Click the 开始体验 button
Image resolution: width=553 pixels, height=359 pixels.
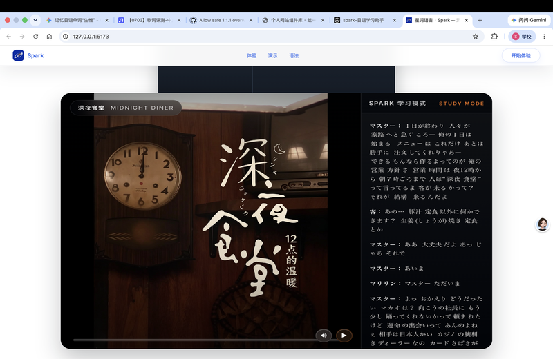tap(521, 55)
